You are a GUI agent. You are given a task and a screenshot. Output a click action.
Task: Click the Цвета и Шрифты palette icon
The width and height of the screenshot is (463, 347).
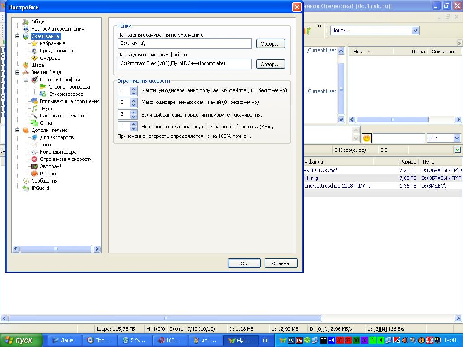(x=34, y=80)
